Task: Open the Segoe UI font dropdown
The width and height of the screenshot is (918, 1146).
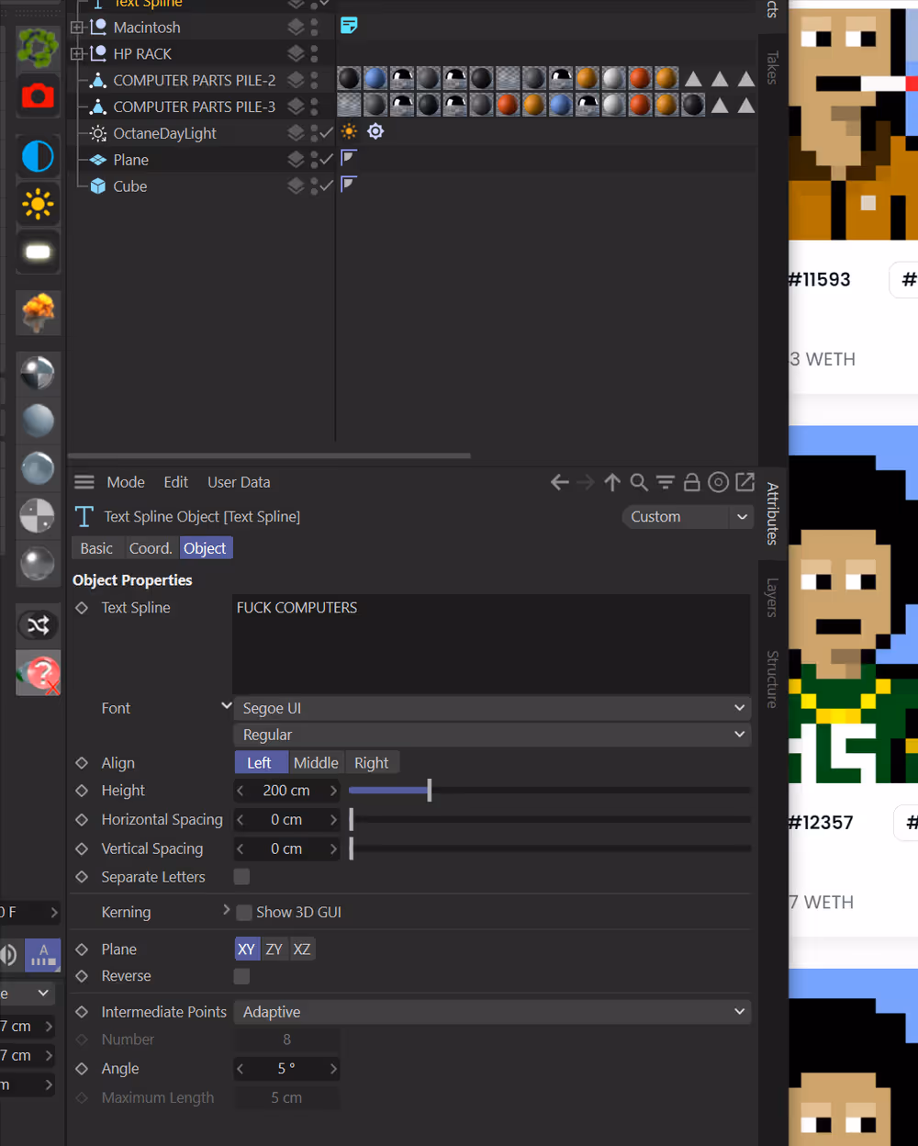Action: tap(492, 708)
